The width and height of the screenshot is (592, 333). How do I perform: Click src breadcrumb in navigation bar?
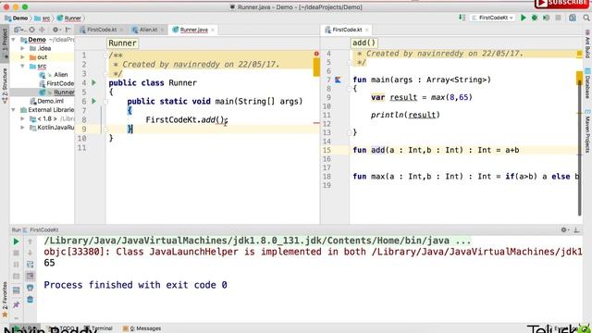[43, 18]
